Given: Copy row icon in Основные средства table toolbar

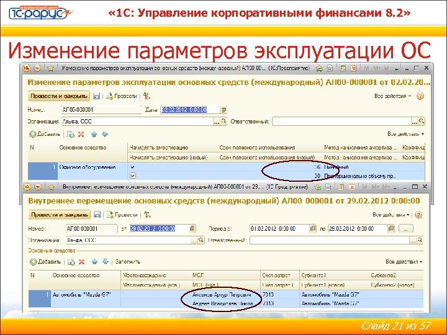Looking at the screenshot, I should [71, 262].
